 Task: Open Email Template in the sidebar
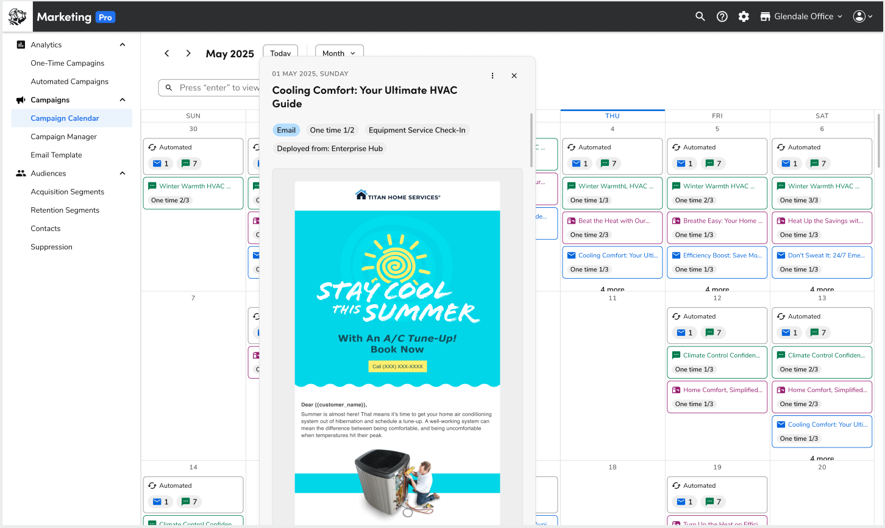tap(57, 155)
